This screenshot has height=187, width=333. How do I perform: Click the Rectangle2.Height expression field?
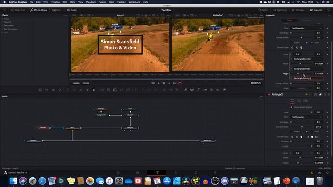[308, 78]
